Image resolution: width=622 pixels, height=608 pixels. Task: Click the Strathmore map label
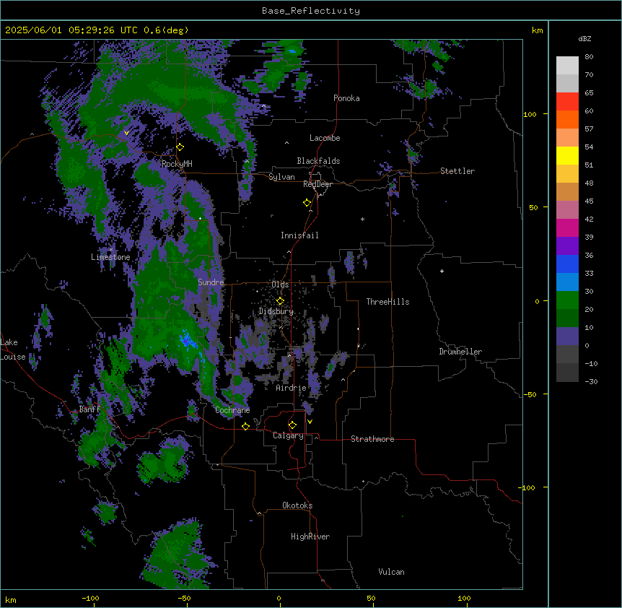coord(372,439)
